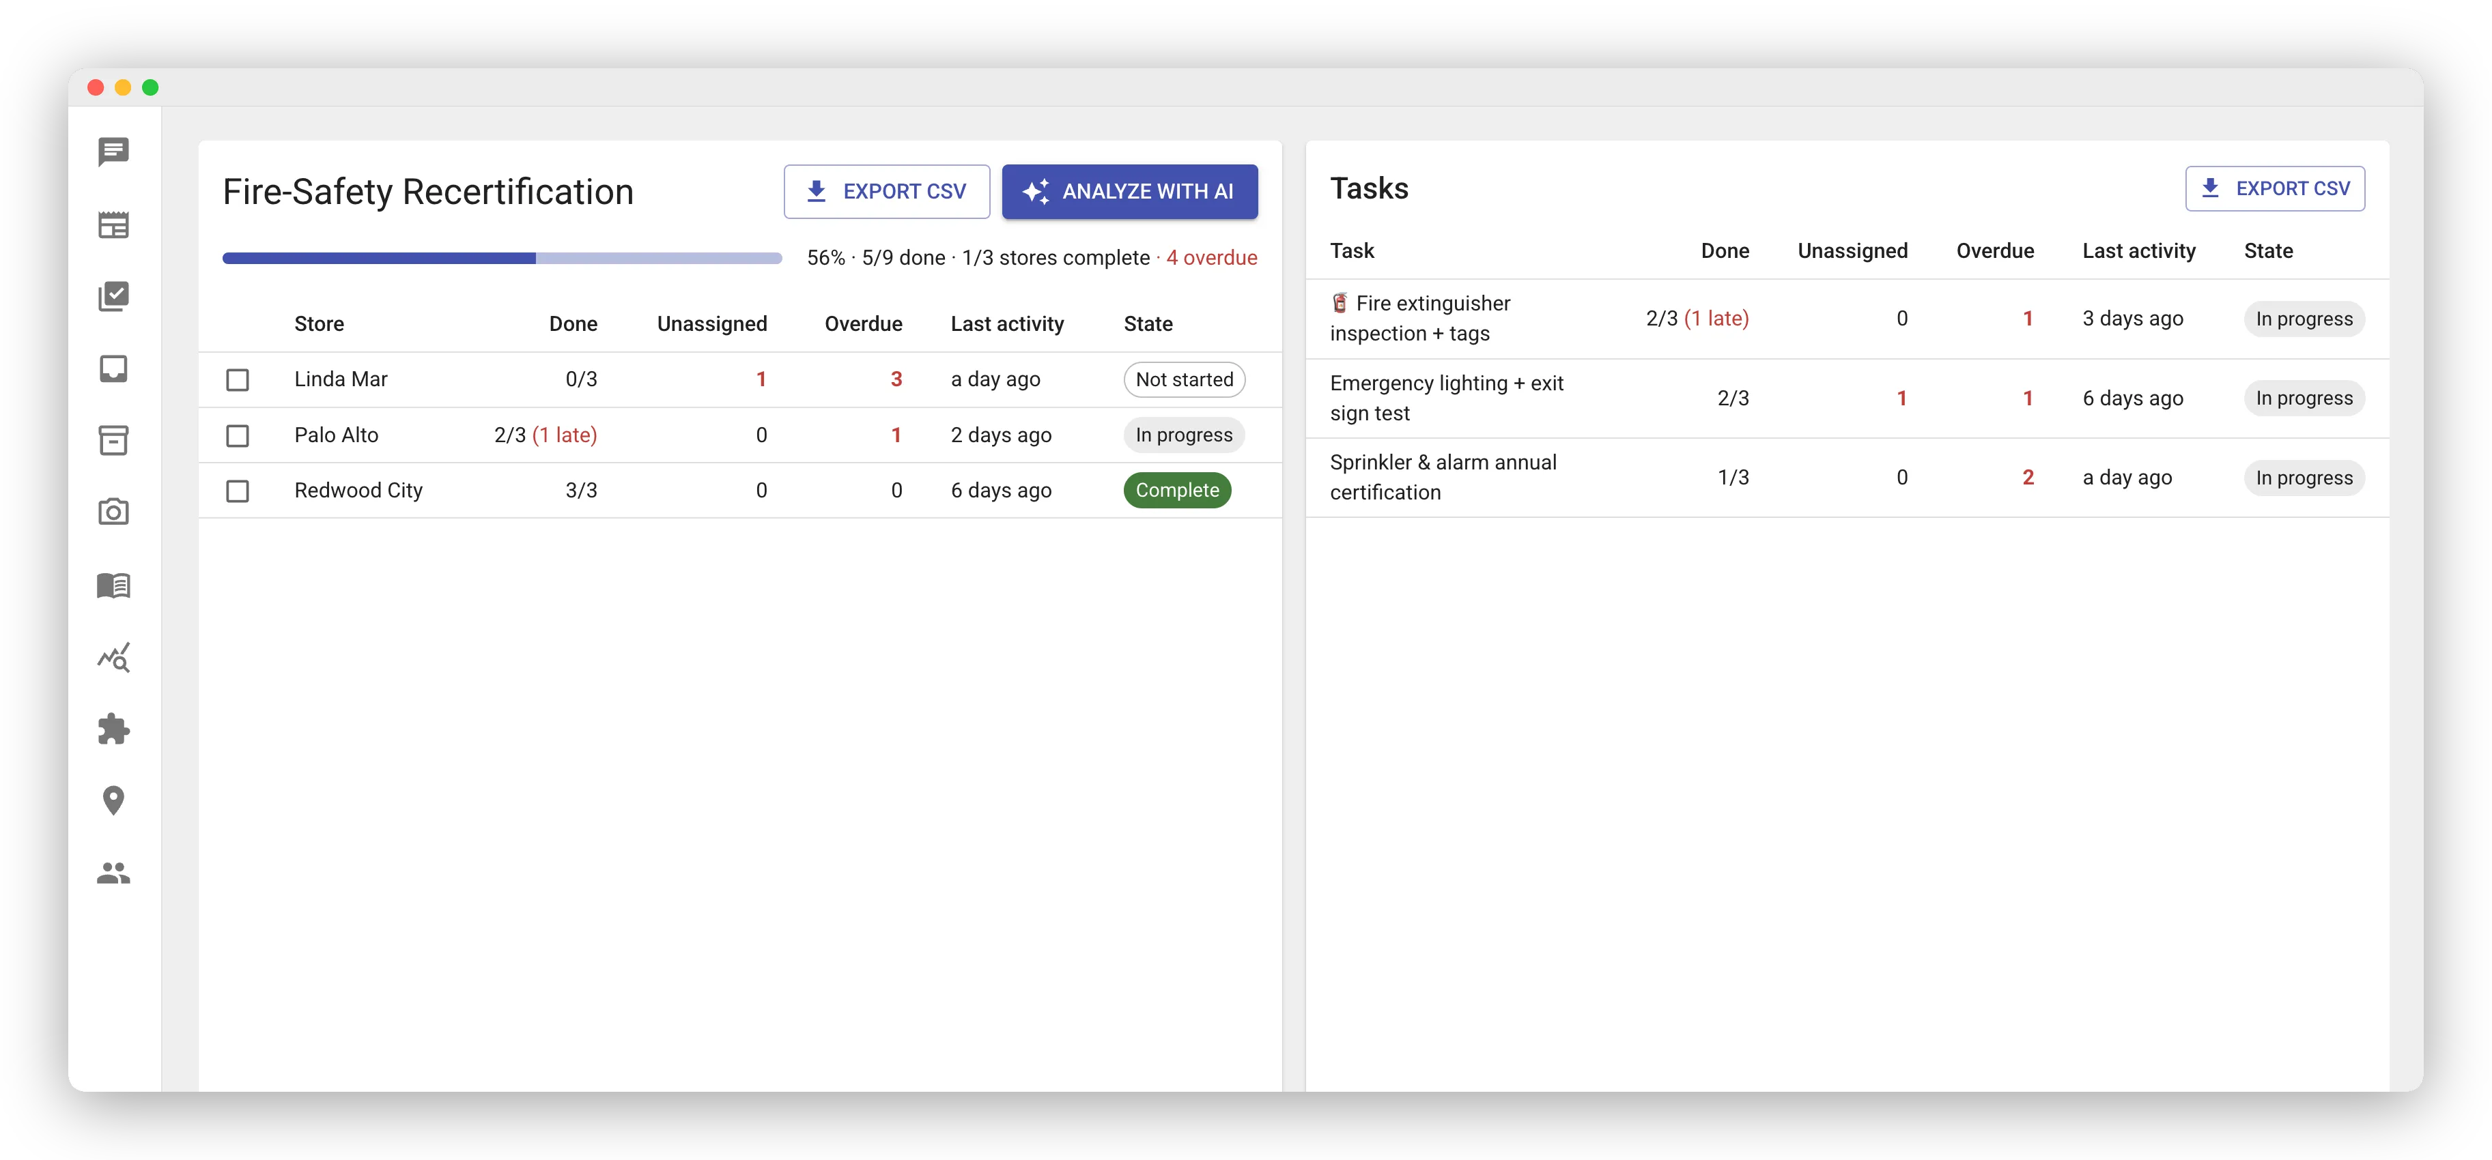Click the red '4 overdue' summary text

1211,258
